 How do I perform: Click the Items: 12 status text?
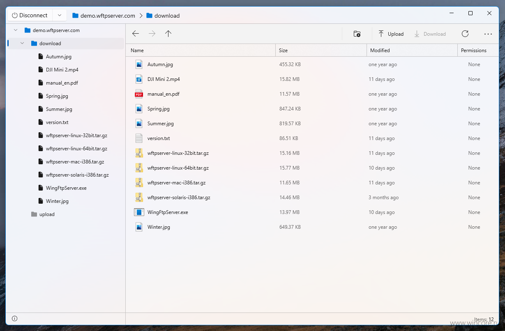tap(484, 320)
